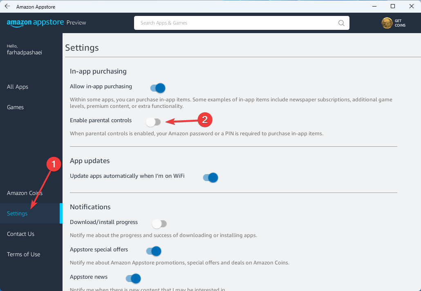Click the Get Coins button
Image resolution: width=421 pixels, height=291 pixels.
(x=394, y=23)
